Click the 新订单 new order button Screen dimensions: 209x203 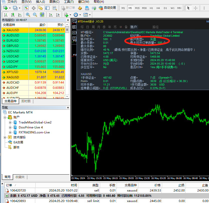[68, 8]
